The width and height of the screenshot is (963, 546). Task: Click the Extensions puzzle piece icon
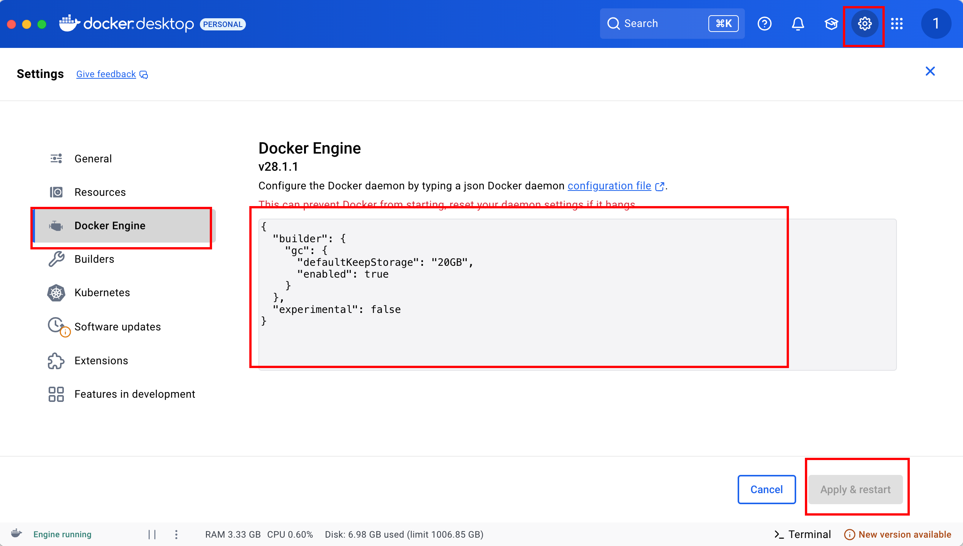tap(56, 361)
